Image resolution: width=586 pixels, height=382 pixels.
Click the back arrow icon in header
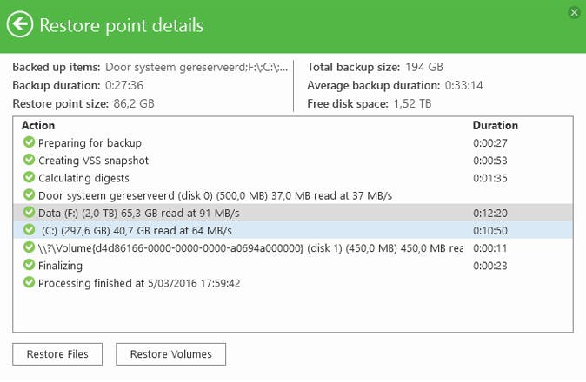(21, 24)
